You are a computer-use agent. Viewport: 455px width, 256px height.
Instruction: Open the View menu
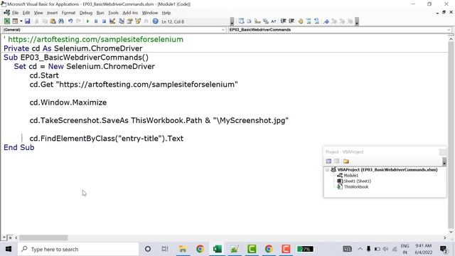pyautogui.click(x=38, y=13)
